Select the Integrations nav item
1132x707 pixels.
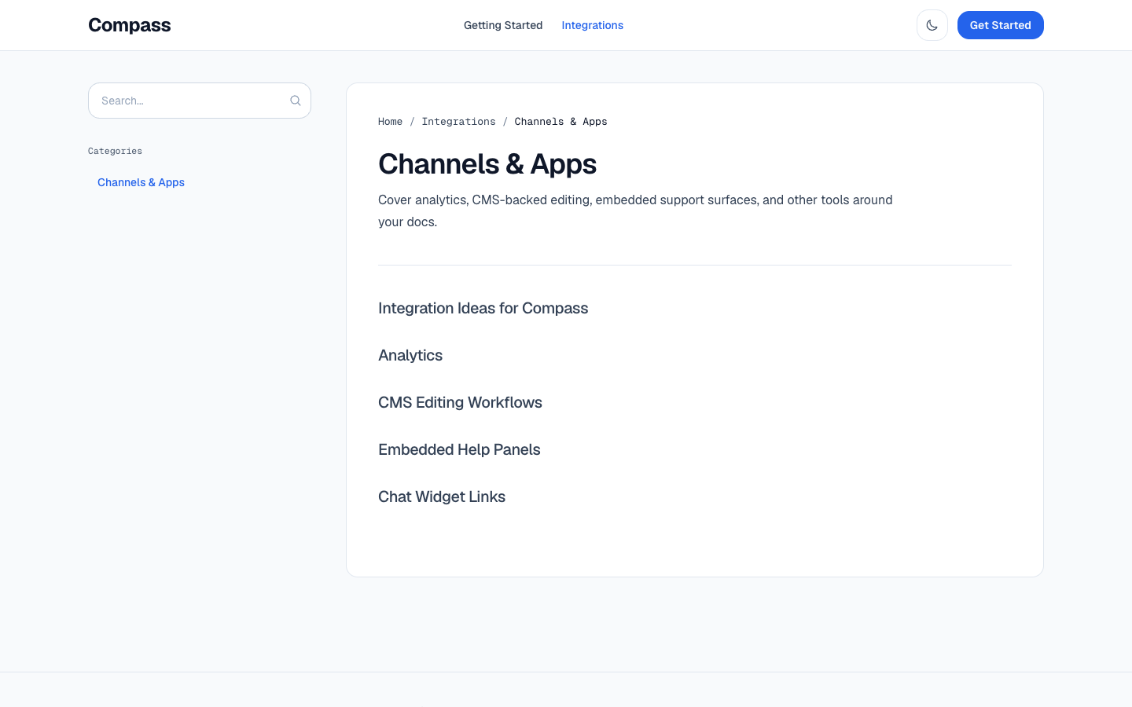[x=592, y=25]
